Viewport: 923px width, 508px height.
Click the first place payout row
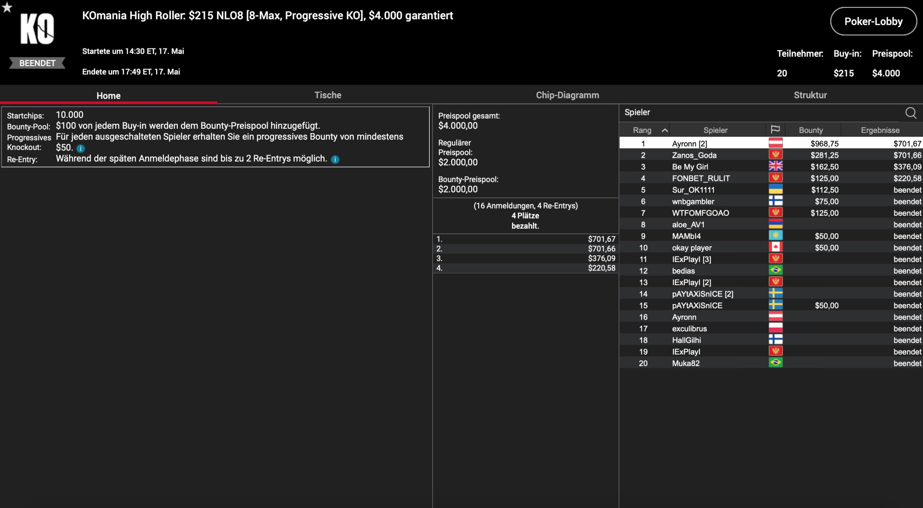click(x=525, y=239)
